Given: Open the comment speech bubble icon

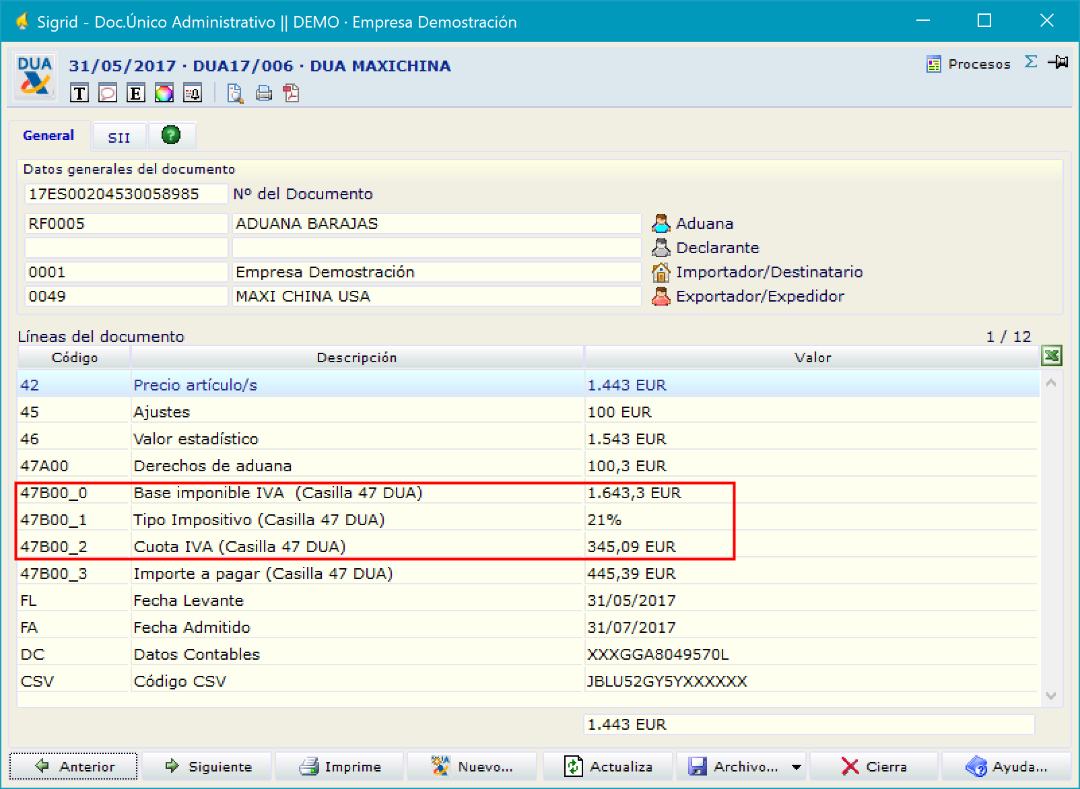Looking at the screenshot, I should pyautogui.click(x=108, y=93).
